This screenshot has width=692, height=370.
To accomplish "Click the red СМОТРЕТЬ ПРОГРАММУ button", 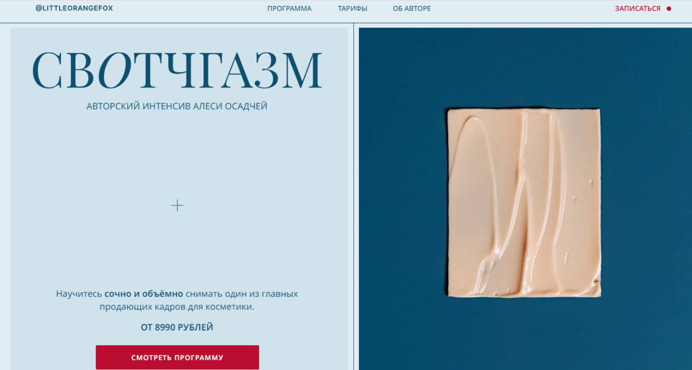I will 177,358.
